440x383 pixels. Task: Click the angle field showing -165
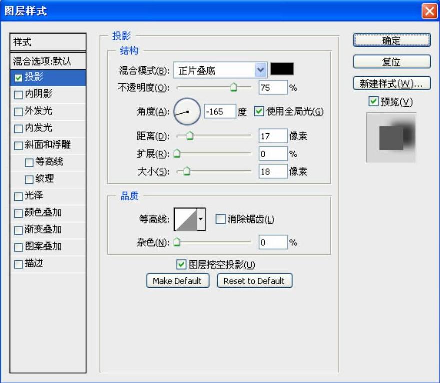(220, 111)
